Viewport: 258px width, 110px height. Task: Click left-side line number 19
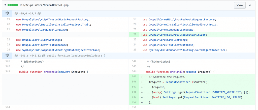coord(8,19)
